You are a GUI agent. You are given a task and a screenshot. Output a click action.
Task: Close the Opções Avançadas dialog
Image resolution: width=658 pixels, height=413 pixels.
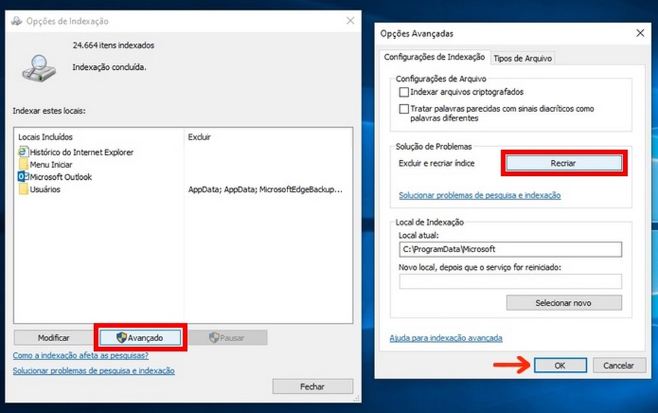pos(640,33)
